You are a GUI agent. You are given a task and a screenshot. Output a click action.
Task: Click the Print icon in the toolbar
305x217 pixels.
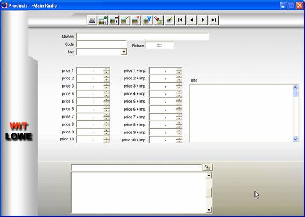(x=92, y=20)
